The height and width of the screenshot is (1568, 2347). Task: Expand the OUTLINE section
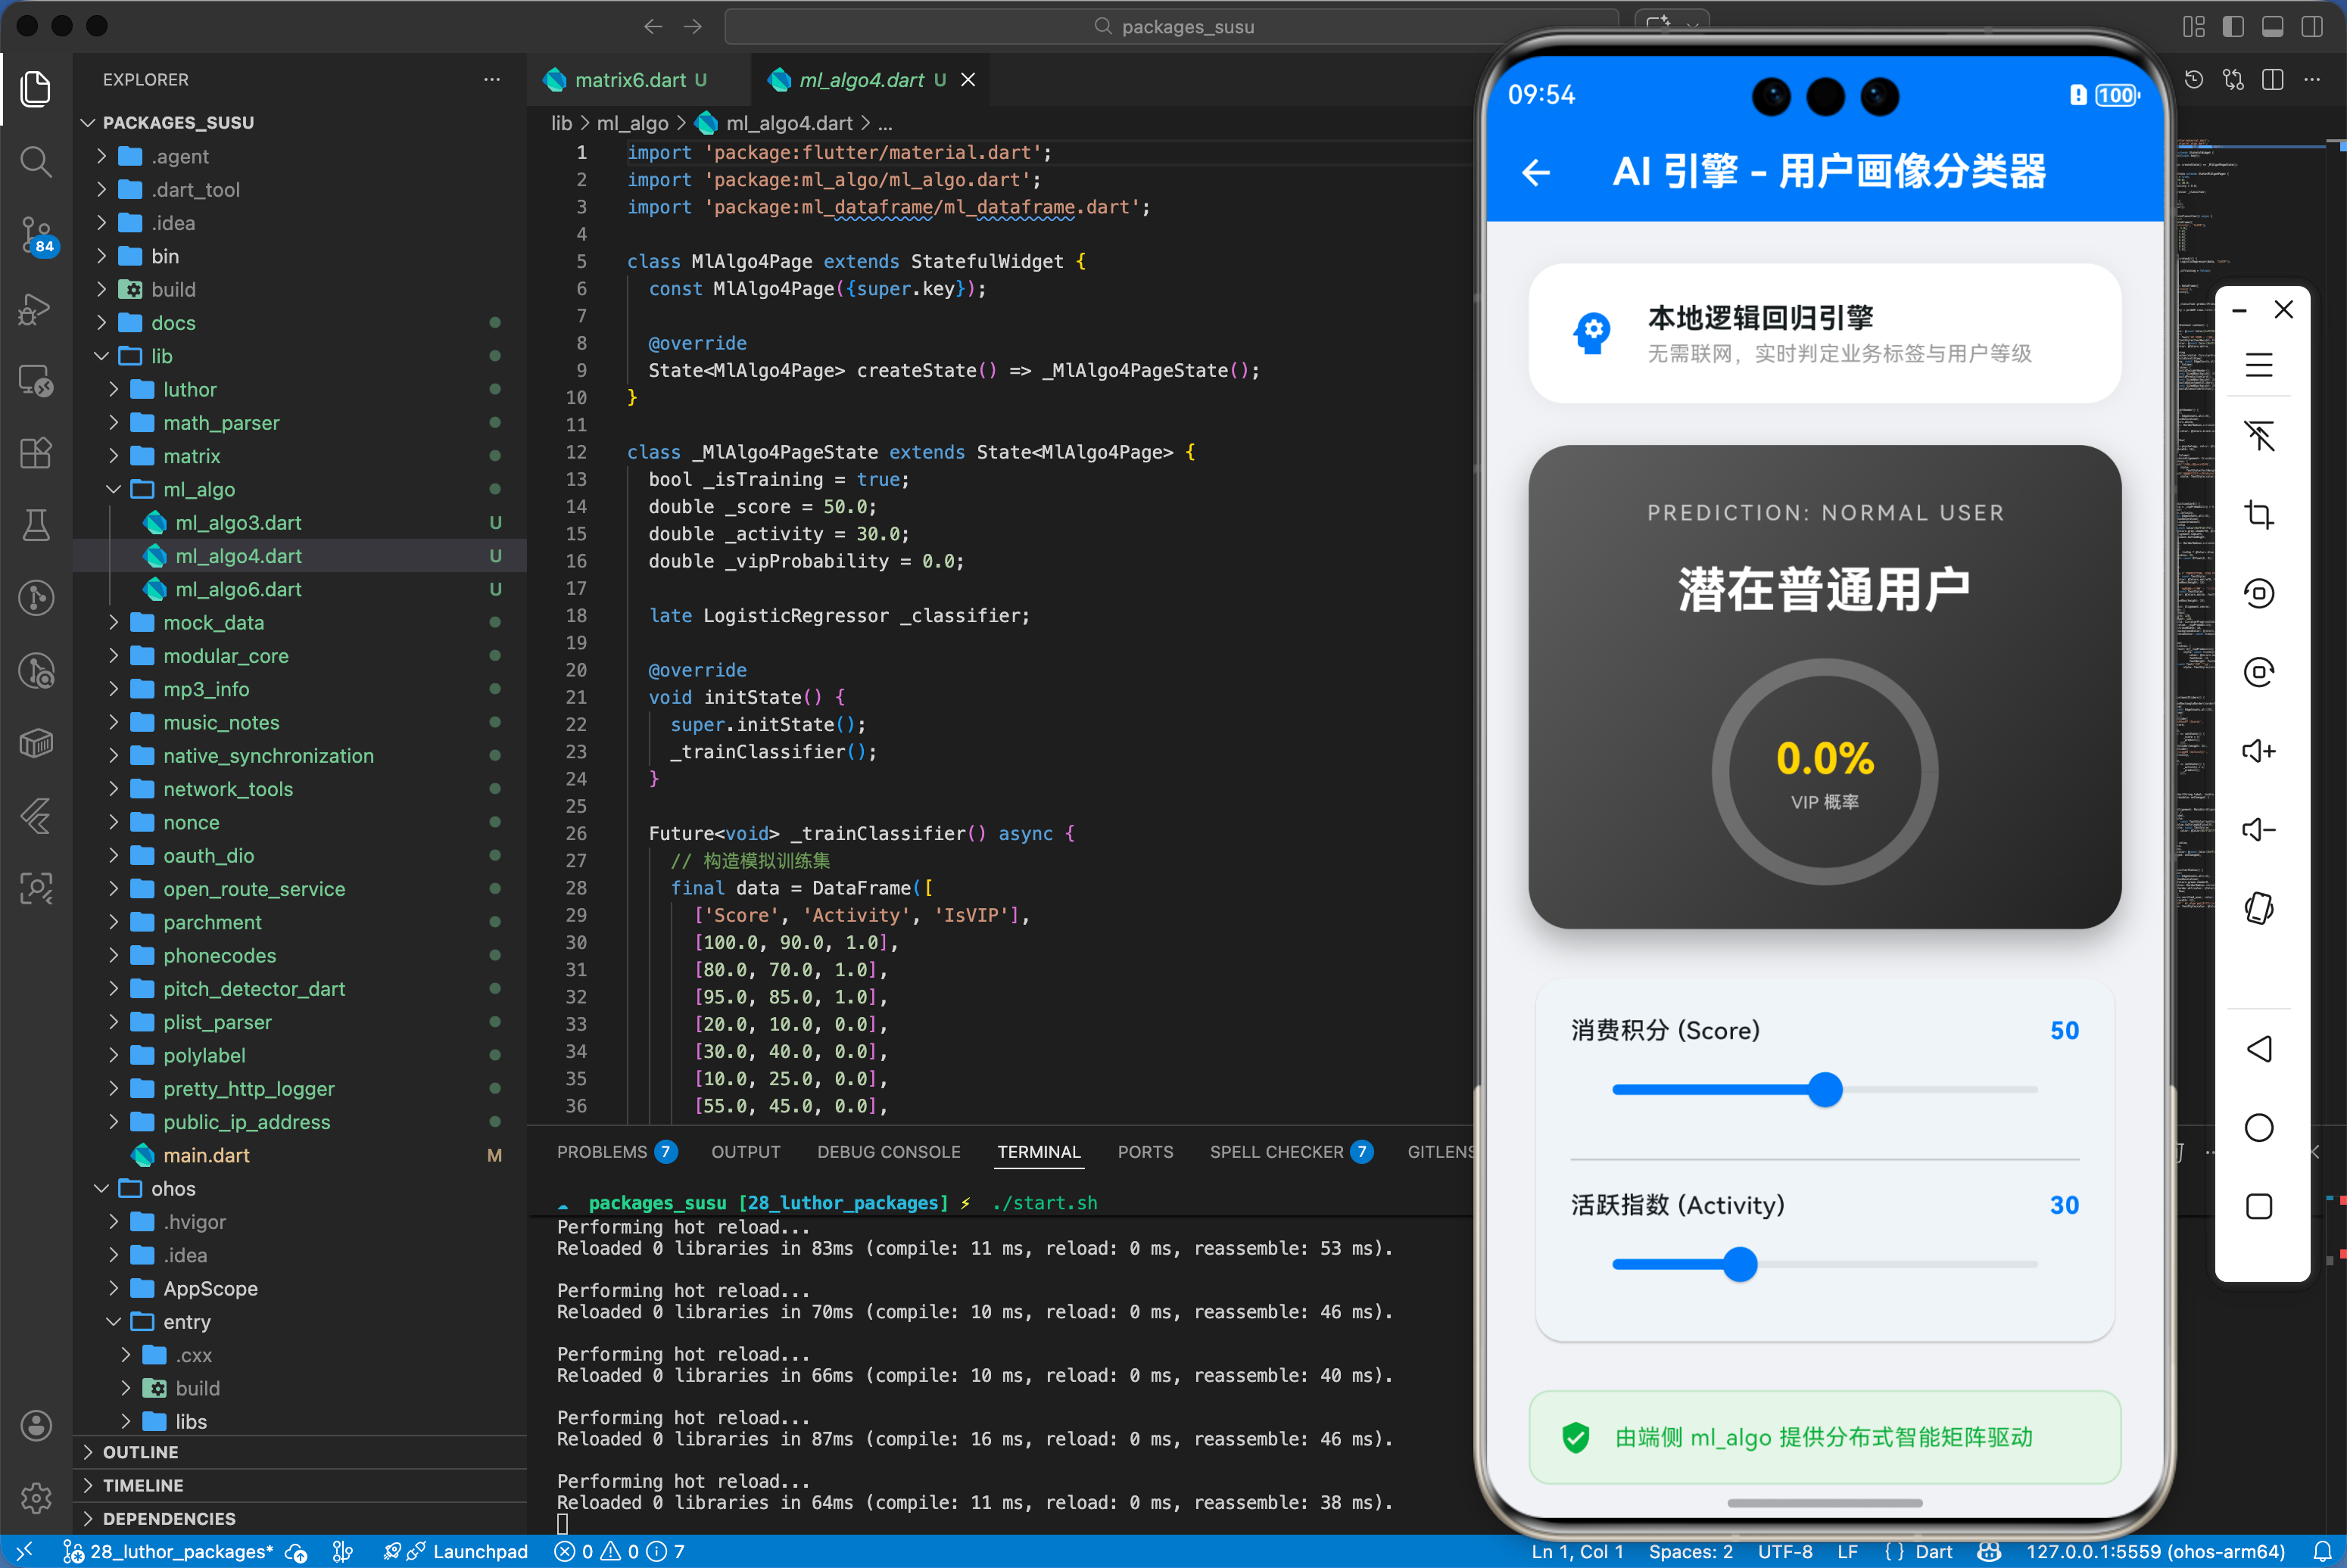[x=141, y=1452]
